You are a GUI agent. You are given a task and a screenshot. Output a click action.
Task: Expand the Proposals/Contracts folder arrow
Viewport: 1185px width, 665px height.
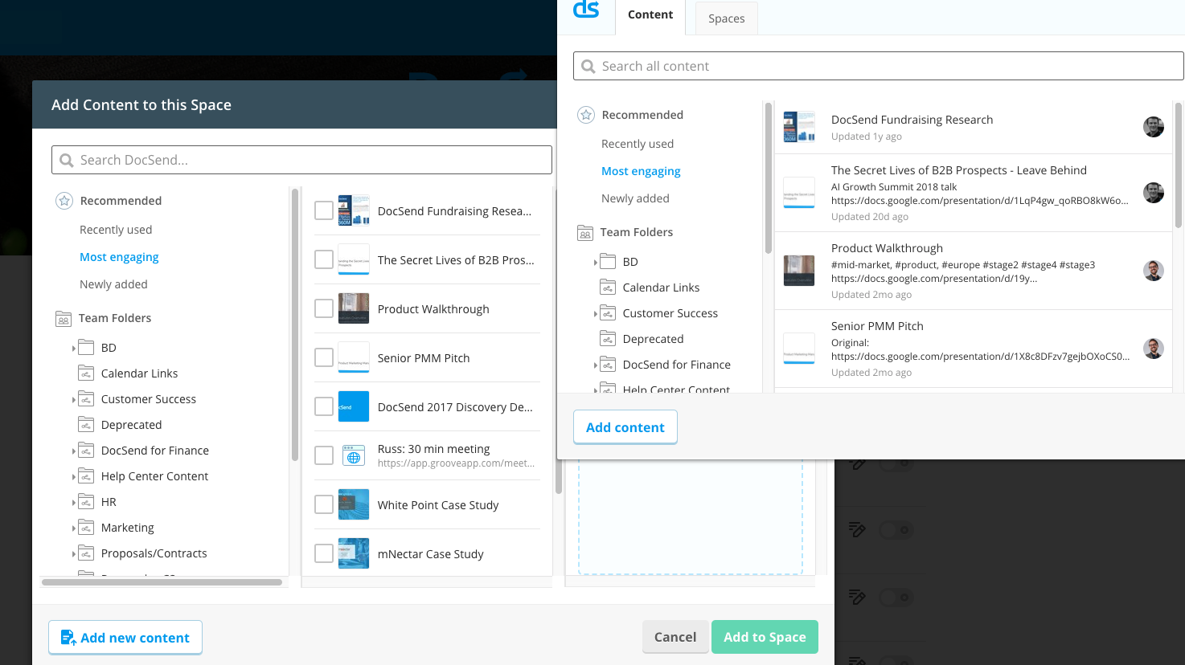coord(73,554)
